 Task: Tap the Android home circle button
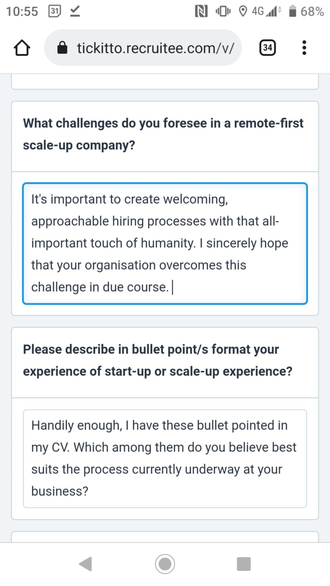165,564
